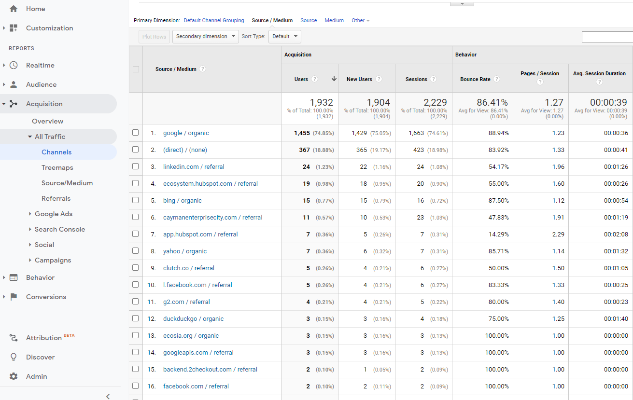The width and height of the screenshot is (633, 400).
Task: Open help icon next to New Users
Action: pos(379,79)
